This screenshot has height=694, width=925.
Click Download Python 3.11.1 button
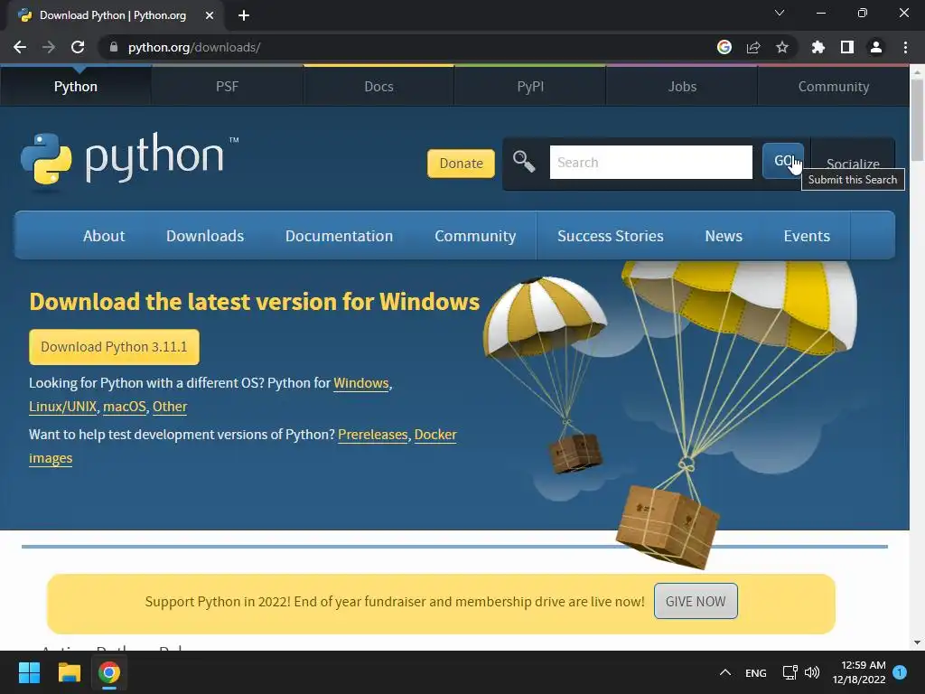point(114,346)
